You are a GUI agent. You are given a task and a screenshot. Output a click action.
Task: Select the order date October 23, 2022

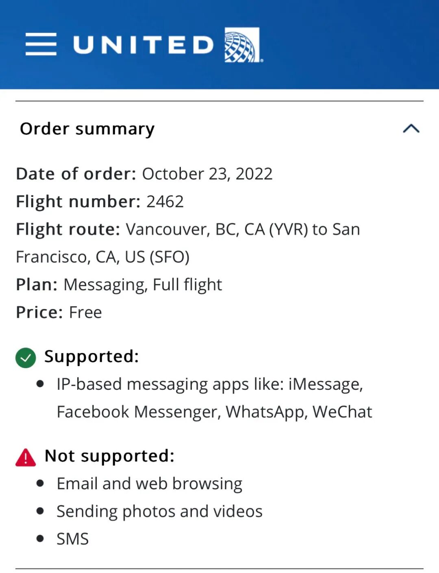coord(207,174)
